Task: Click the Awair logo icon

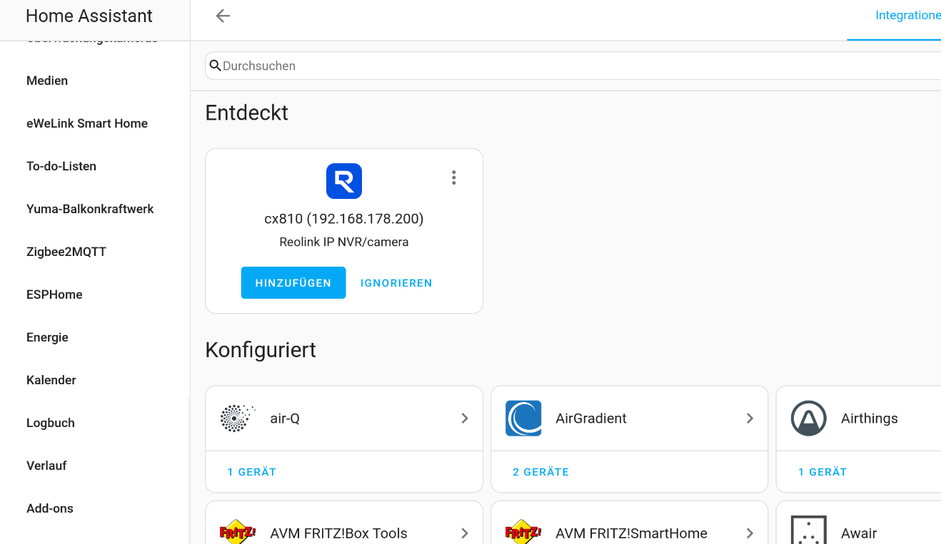Action: 809,531
